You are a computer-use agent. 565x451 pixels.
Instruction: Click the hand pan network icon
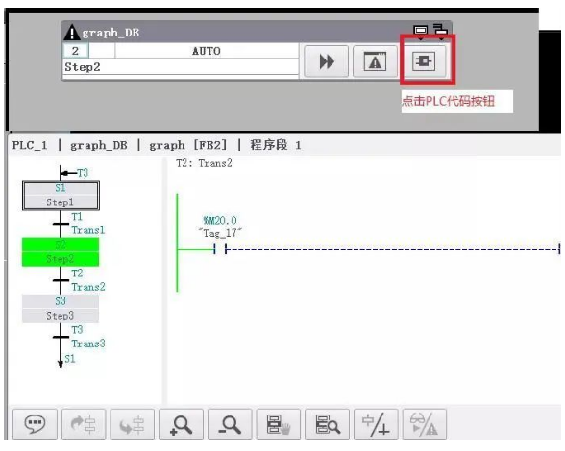coord(279,424)
